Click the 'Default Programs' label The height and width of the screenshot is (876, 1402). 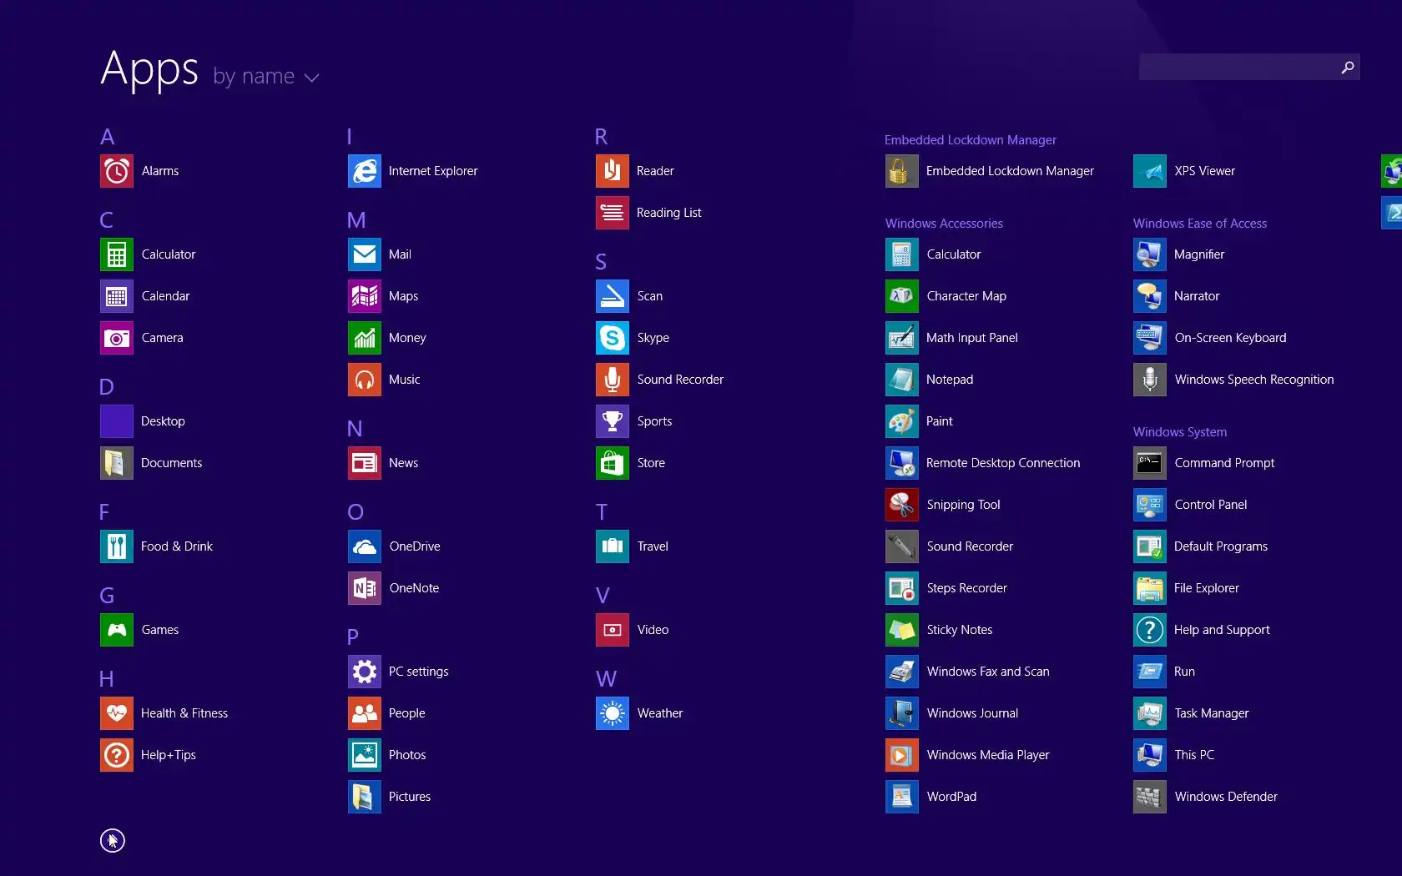point(1221,546)
